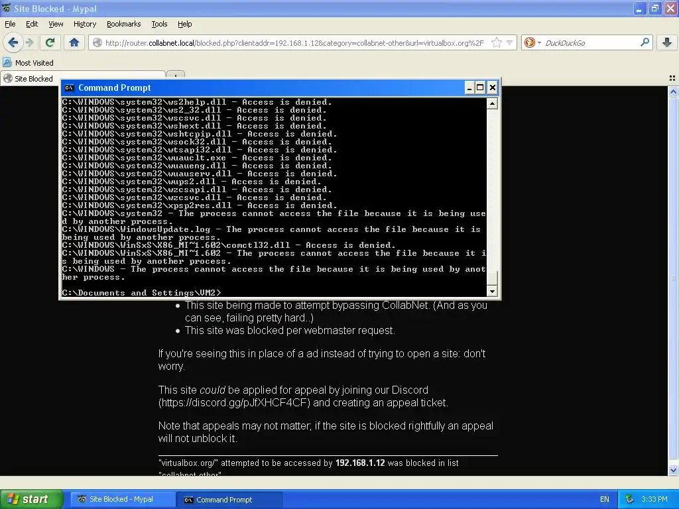
Task: Click 'This site was blocked per webmaster request.'
Action: tap(290, 331)
